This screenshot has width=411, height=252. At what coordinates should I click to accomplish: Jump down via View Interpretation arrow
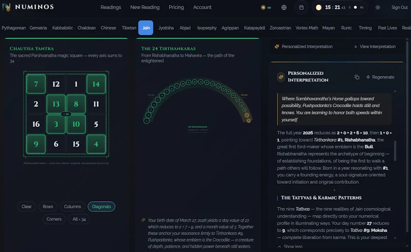tap(375, 47)
